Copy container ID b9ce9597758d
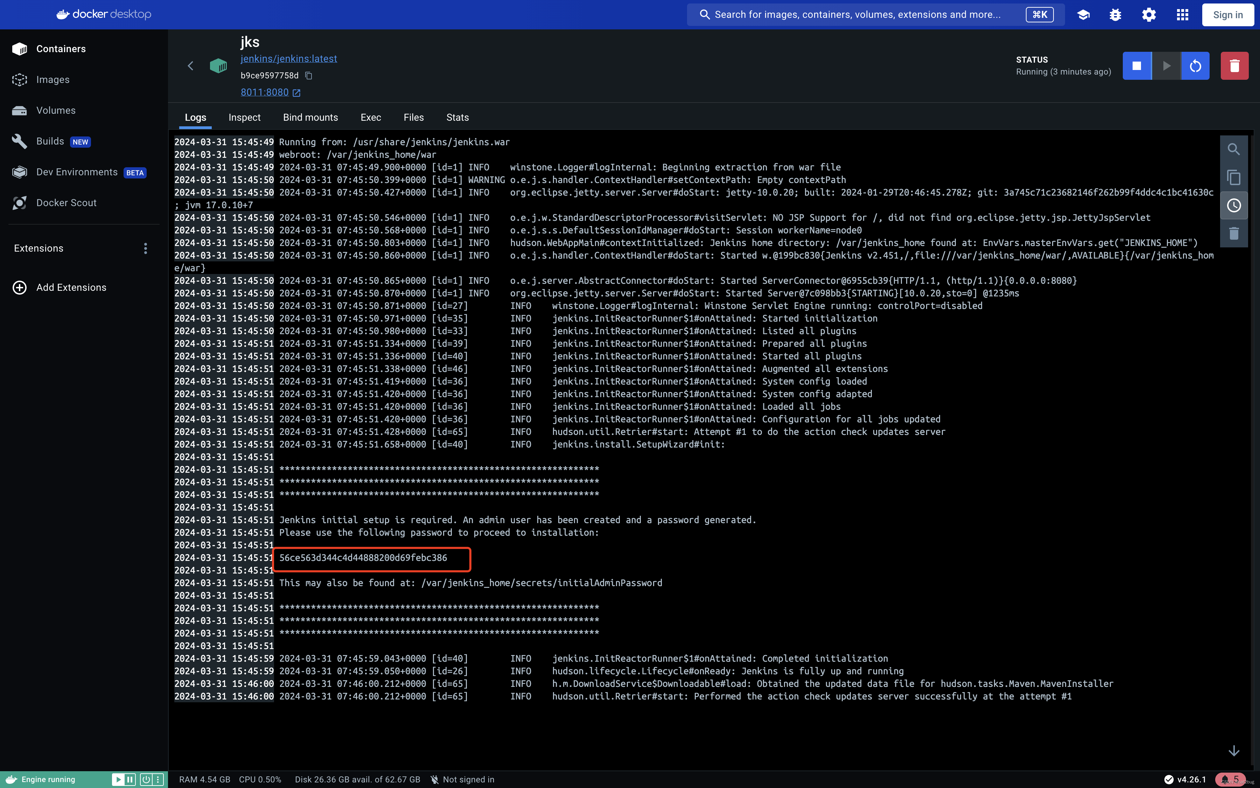Image resolution: width=1260 pixels, height=788 pixels. click(x=309, y=76)
